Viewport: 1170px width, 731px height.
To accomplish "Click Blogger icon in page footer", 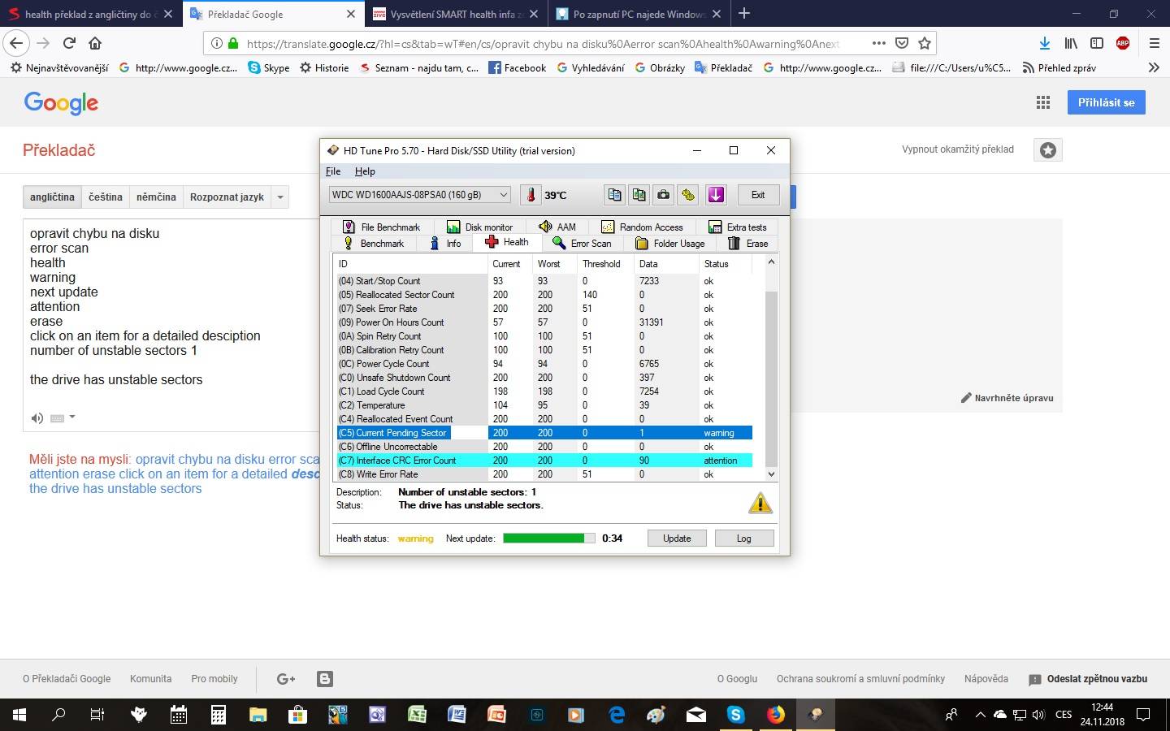I will click(325, 679).
